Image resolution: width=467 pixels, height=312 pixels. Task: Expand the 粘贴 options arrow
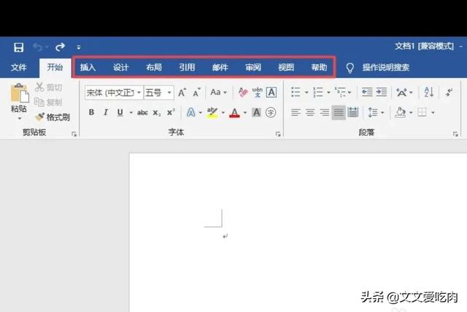tap(20, 118)
